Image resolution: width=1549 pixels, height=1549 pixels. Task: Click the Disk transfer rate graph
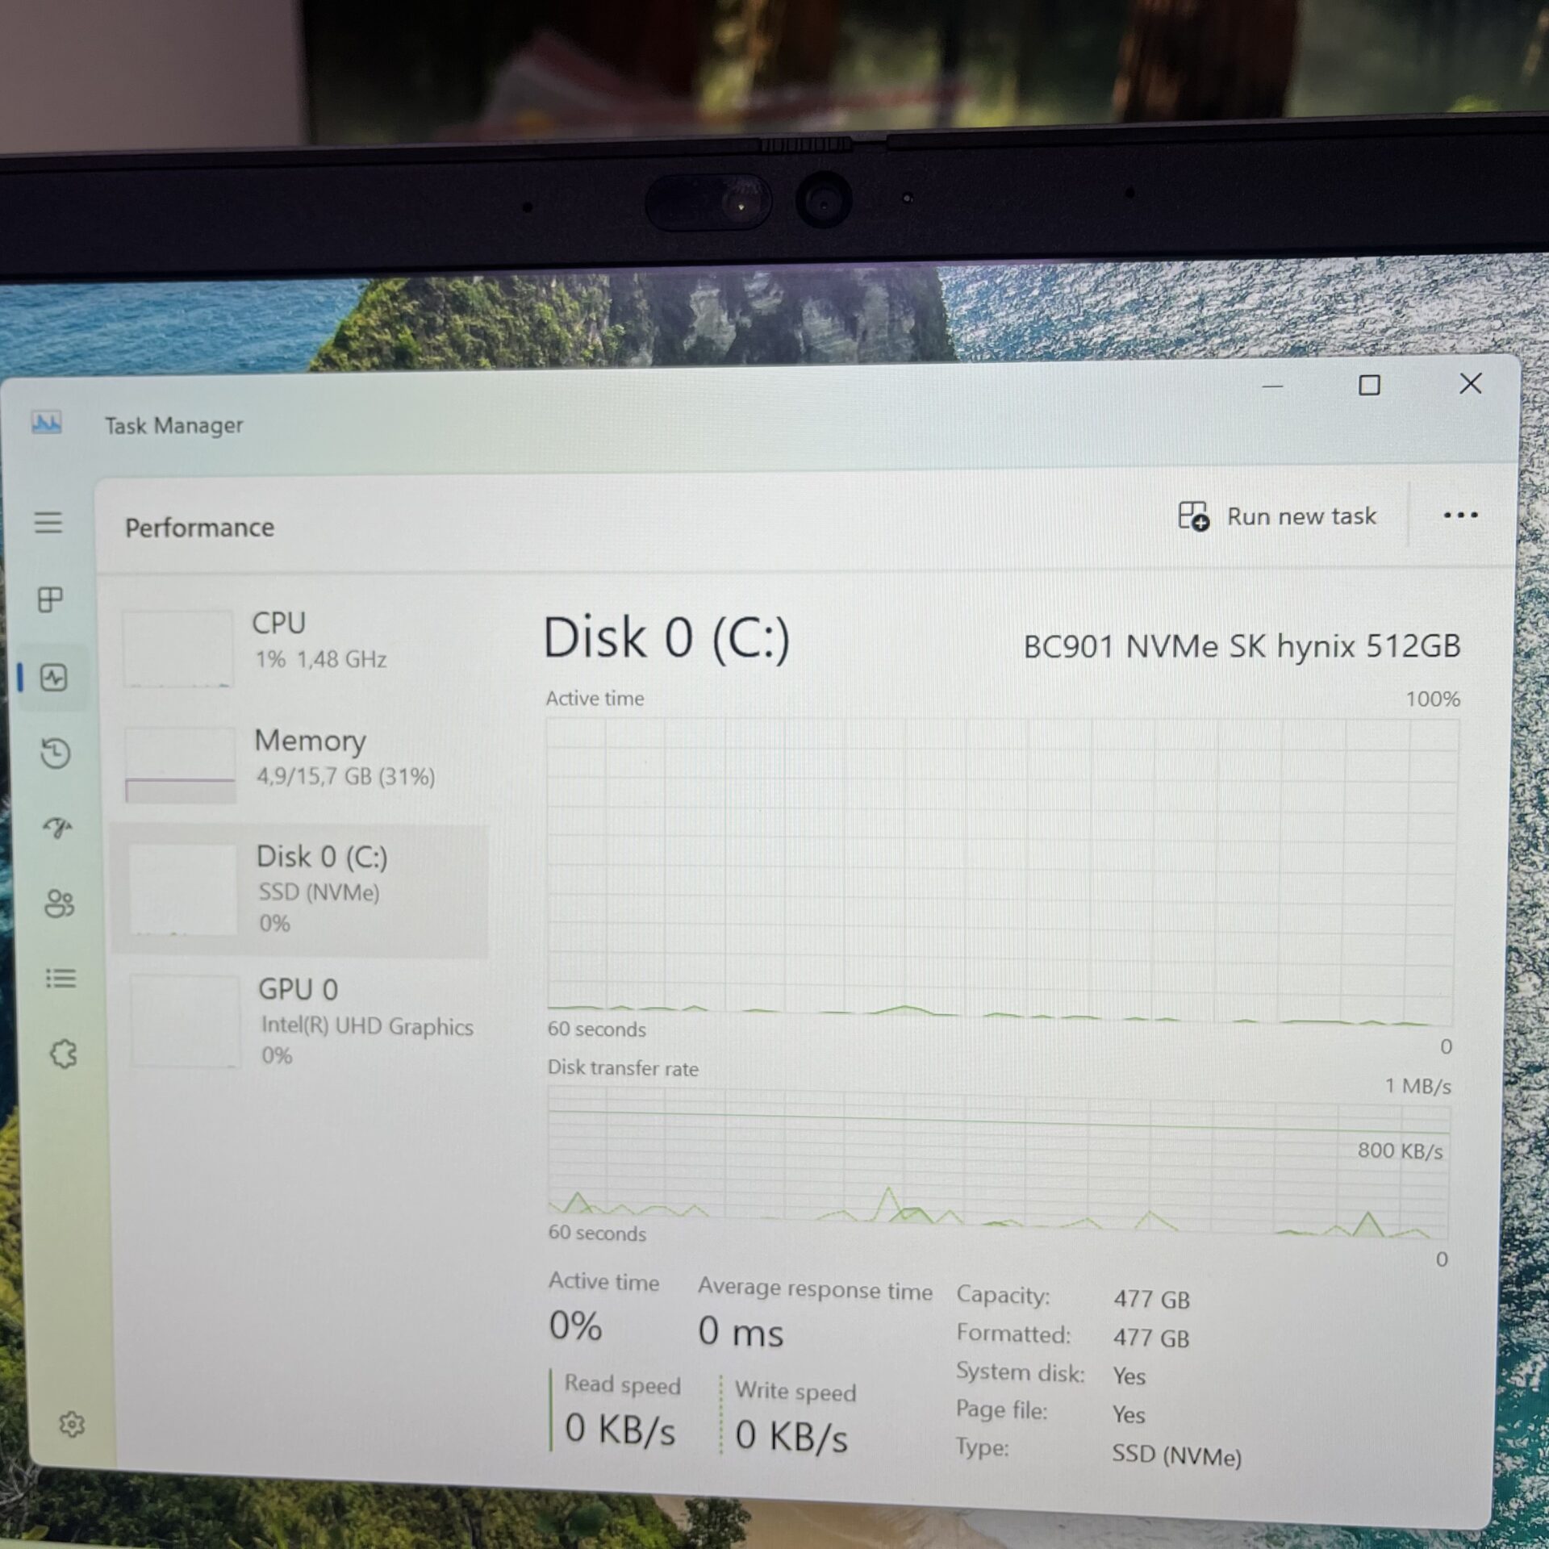999,1163
